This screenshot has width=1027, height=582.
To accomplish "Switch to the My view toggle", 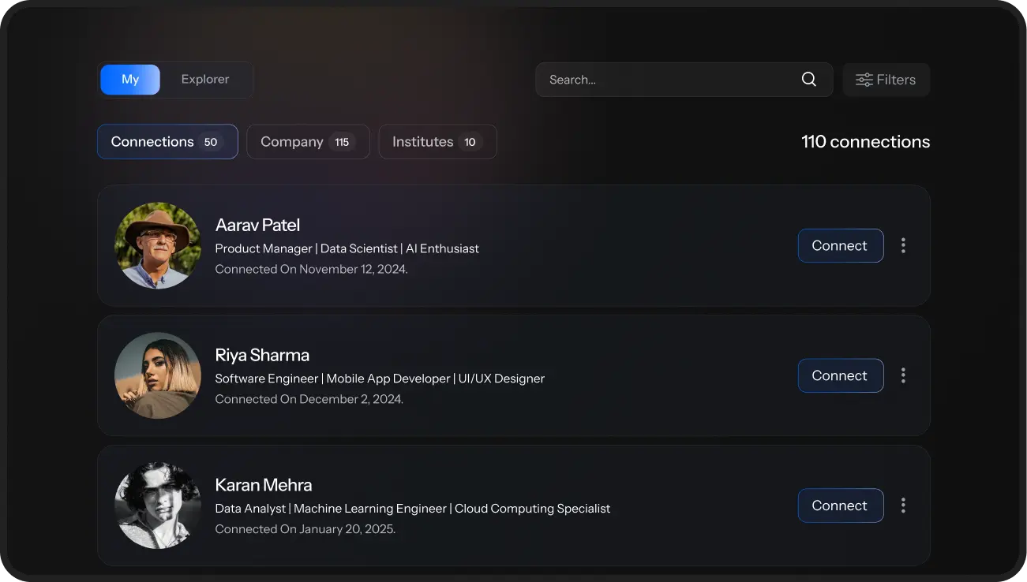I will coord(130,80).
